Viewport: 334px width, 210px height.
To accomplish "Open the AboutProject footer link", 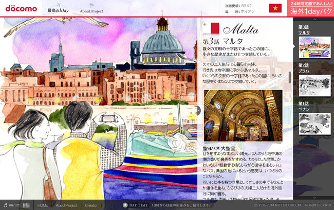I will click(x=66, y=205).
